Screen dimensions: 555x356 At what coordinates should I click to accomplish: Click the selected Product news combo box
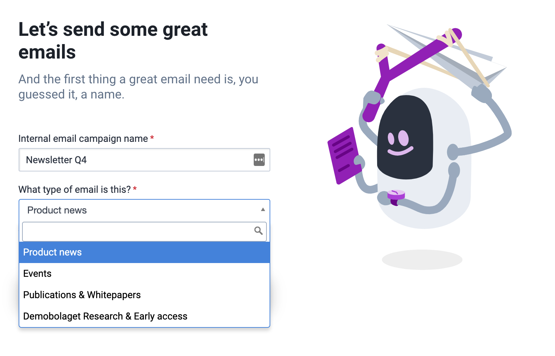tap(144, 210)
